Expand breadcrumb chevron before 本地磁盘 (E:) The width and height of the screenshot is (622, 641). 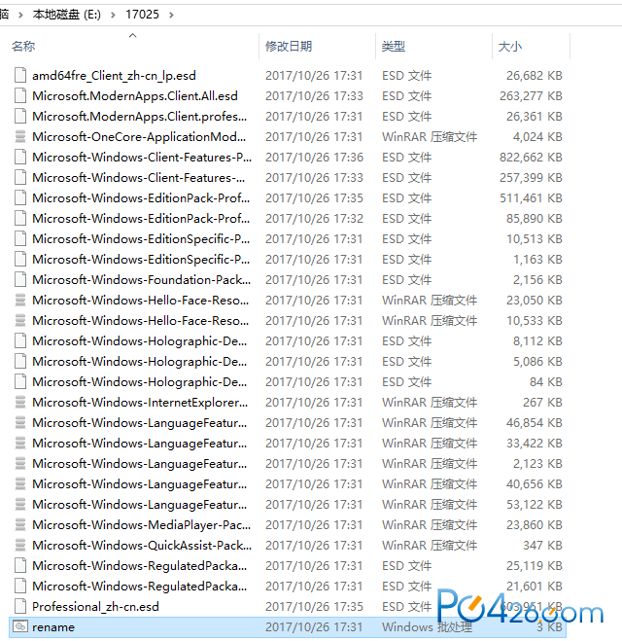tap(20, 16)
